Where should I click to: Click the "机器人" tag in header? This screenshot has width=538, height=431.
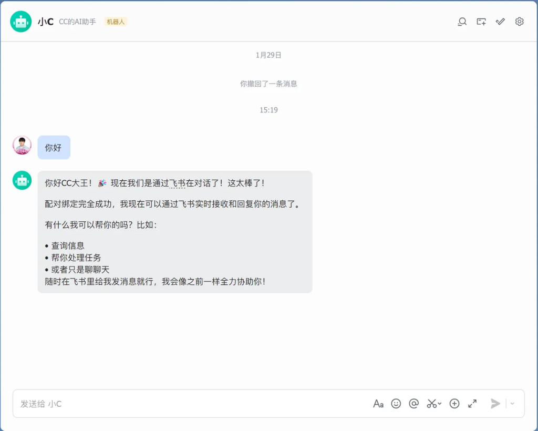point(115,22)
